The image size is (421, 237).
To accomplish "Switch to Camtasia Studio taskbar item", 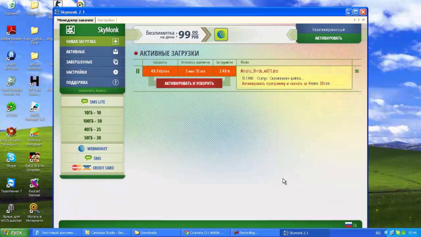I will [x=106, y=233].
